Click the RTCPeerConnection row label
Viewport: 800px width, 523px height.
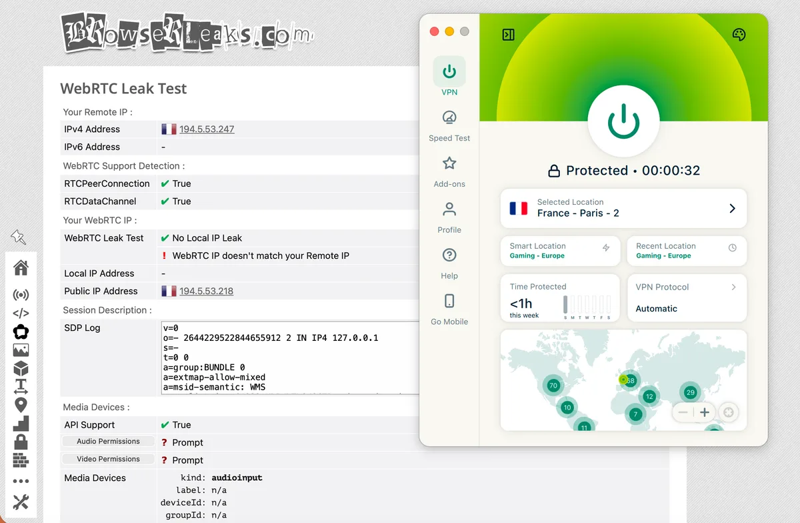point(107,183)
